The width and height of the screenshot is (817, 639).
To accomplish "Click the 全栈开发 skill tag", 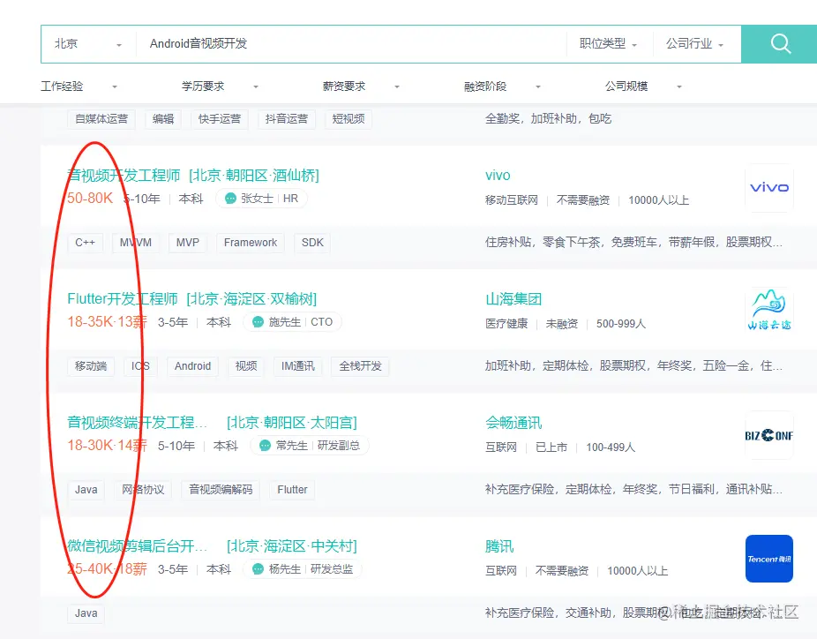I will click(360, 366).
